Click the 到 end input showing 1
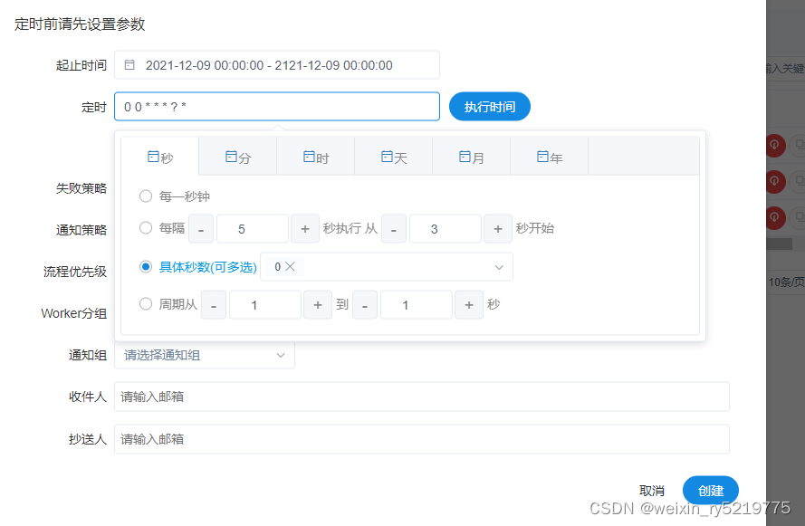The height and width of the screenshot is (526, 805). 417,305
